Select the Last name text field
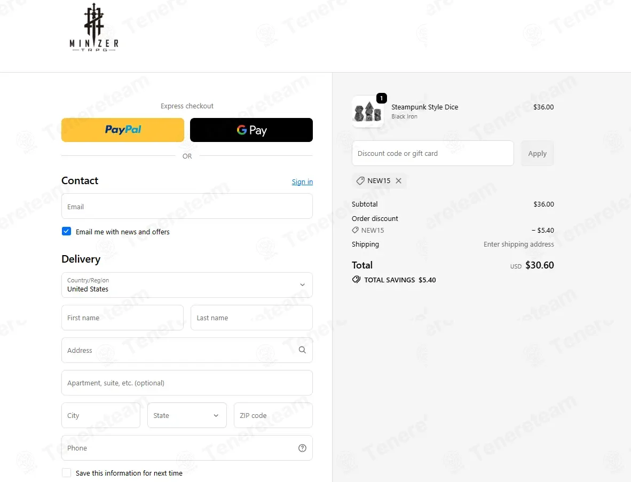 point(251,318)
